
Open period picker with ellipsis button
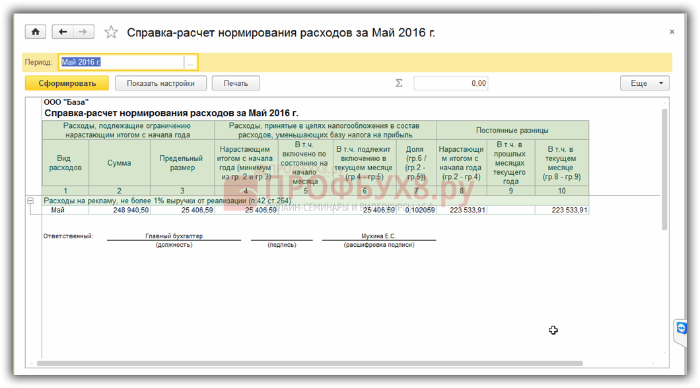[190, 63]
